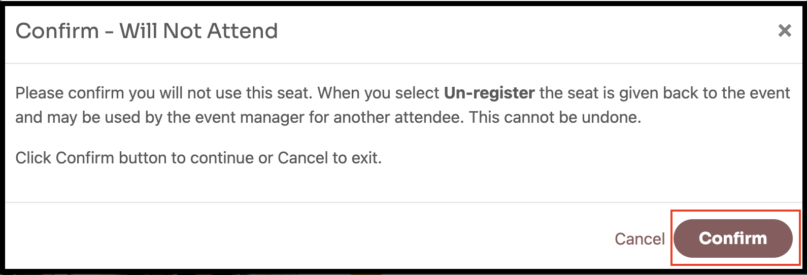Cancel the un-registration dialog
807x275 pixels.
pos(640,239)
